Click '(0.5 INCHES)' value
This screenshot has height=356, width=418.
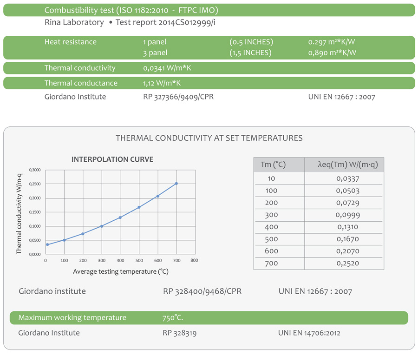pyautogui.click(x=251, y=42)
